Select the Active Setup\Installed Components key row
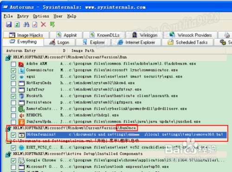Viewport: 232px width, 172px height. pos(116,154)
